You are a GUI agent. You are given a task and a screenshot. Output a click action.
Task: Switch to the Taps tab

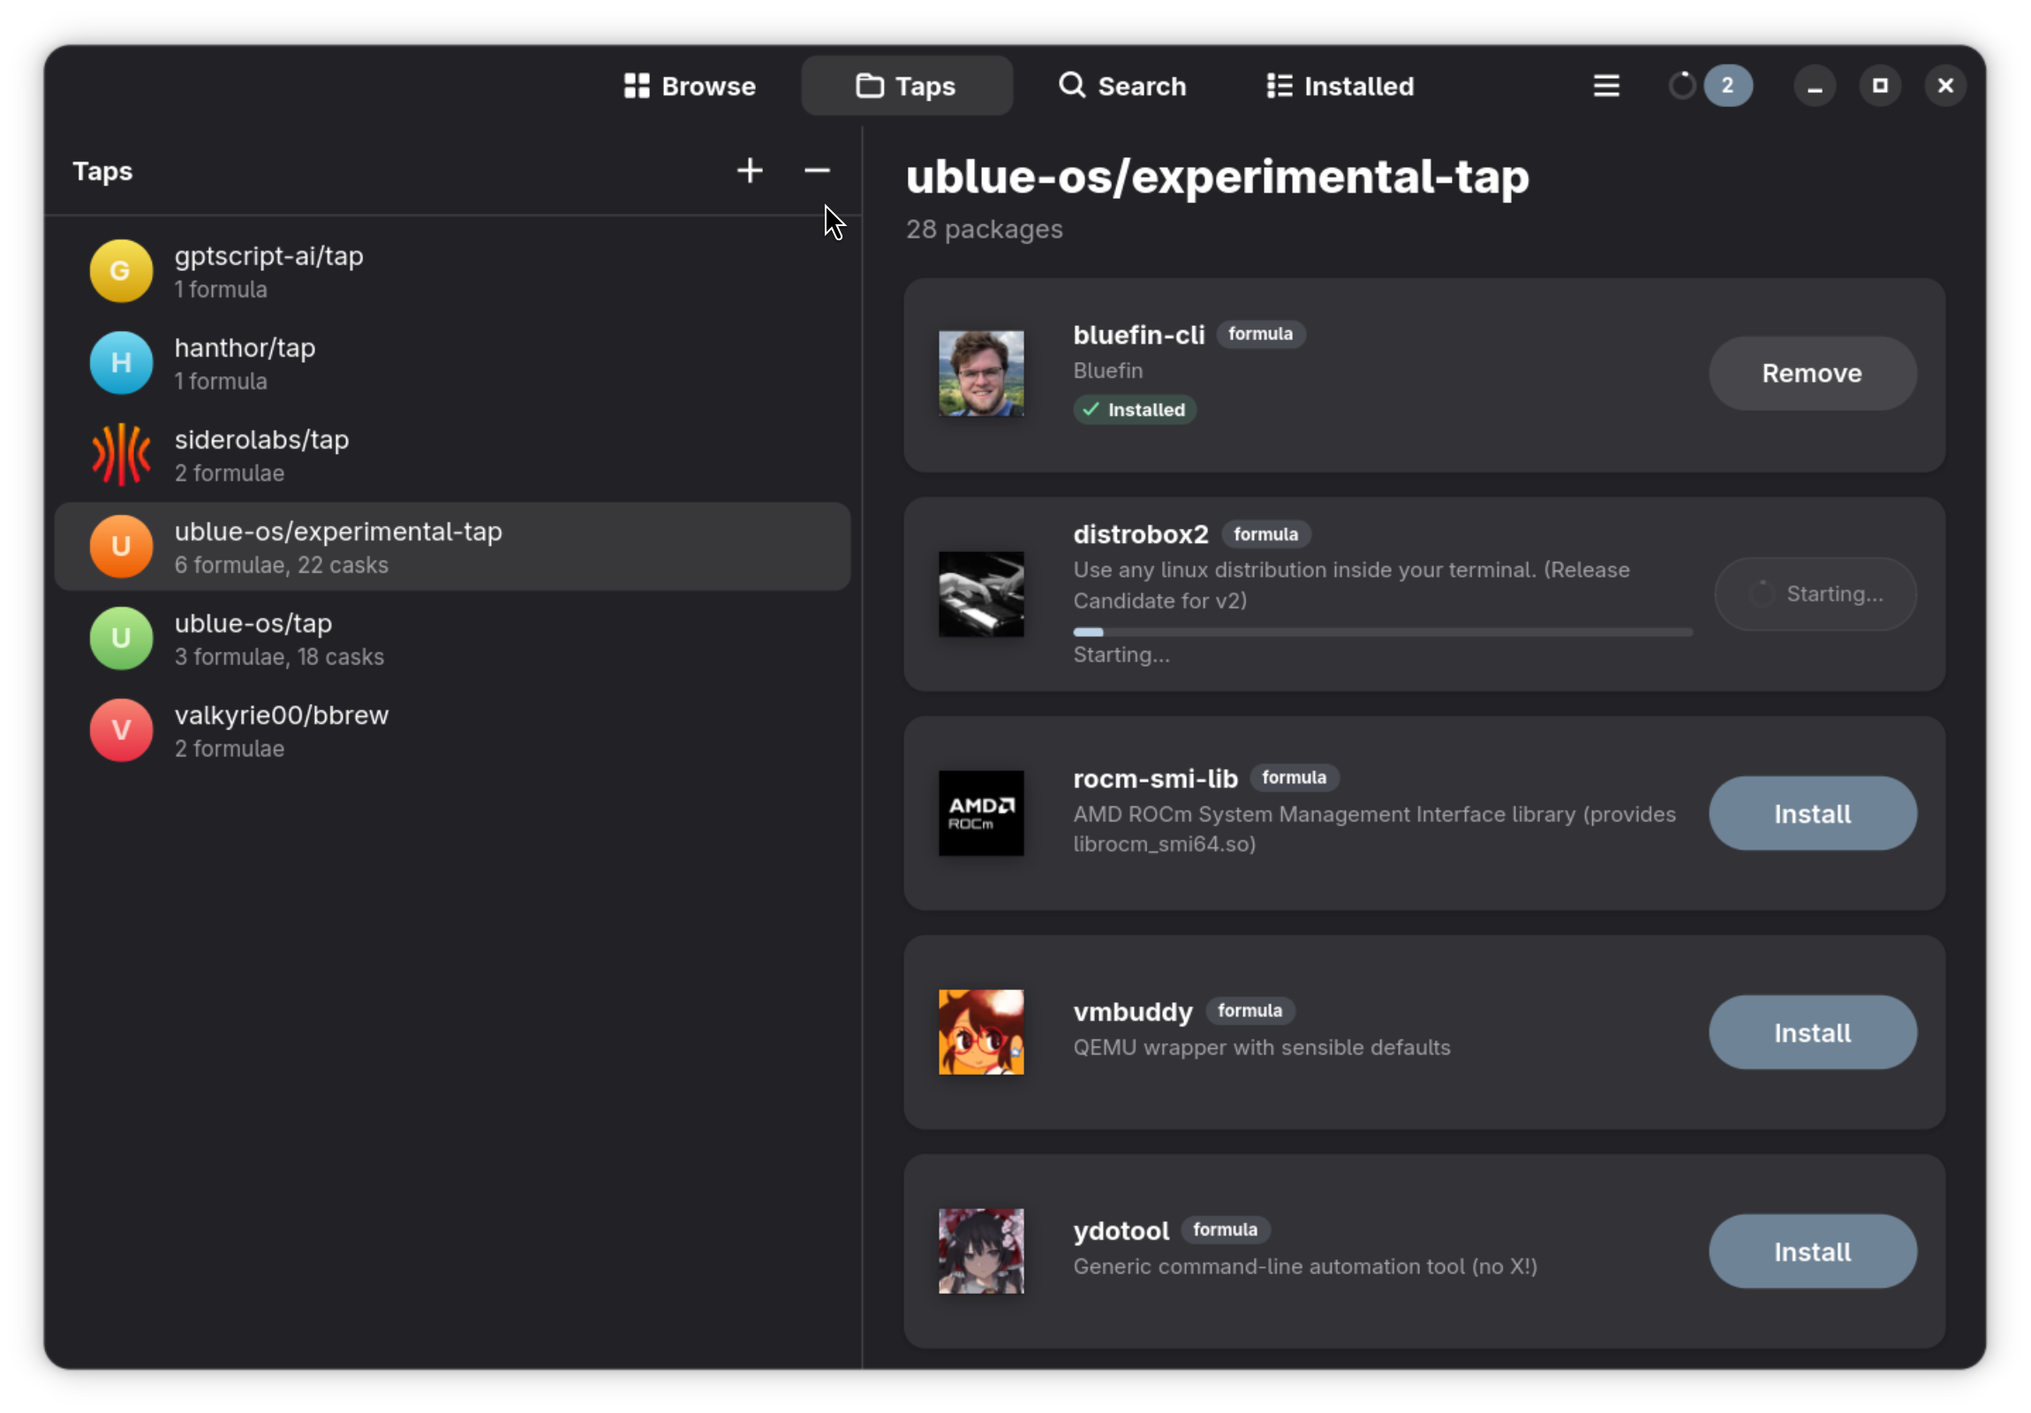(x=906, y=86)
